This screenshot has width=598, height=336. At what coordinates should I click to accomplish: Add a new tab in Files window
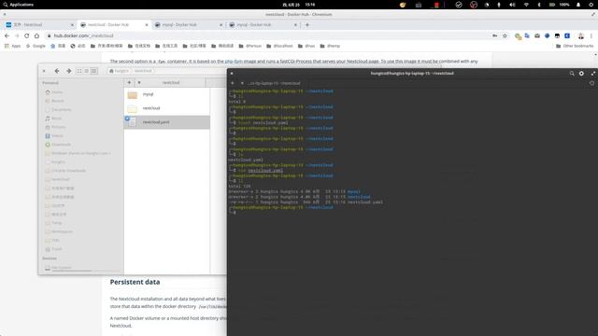click(129, 82)
